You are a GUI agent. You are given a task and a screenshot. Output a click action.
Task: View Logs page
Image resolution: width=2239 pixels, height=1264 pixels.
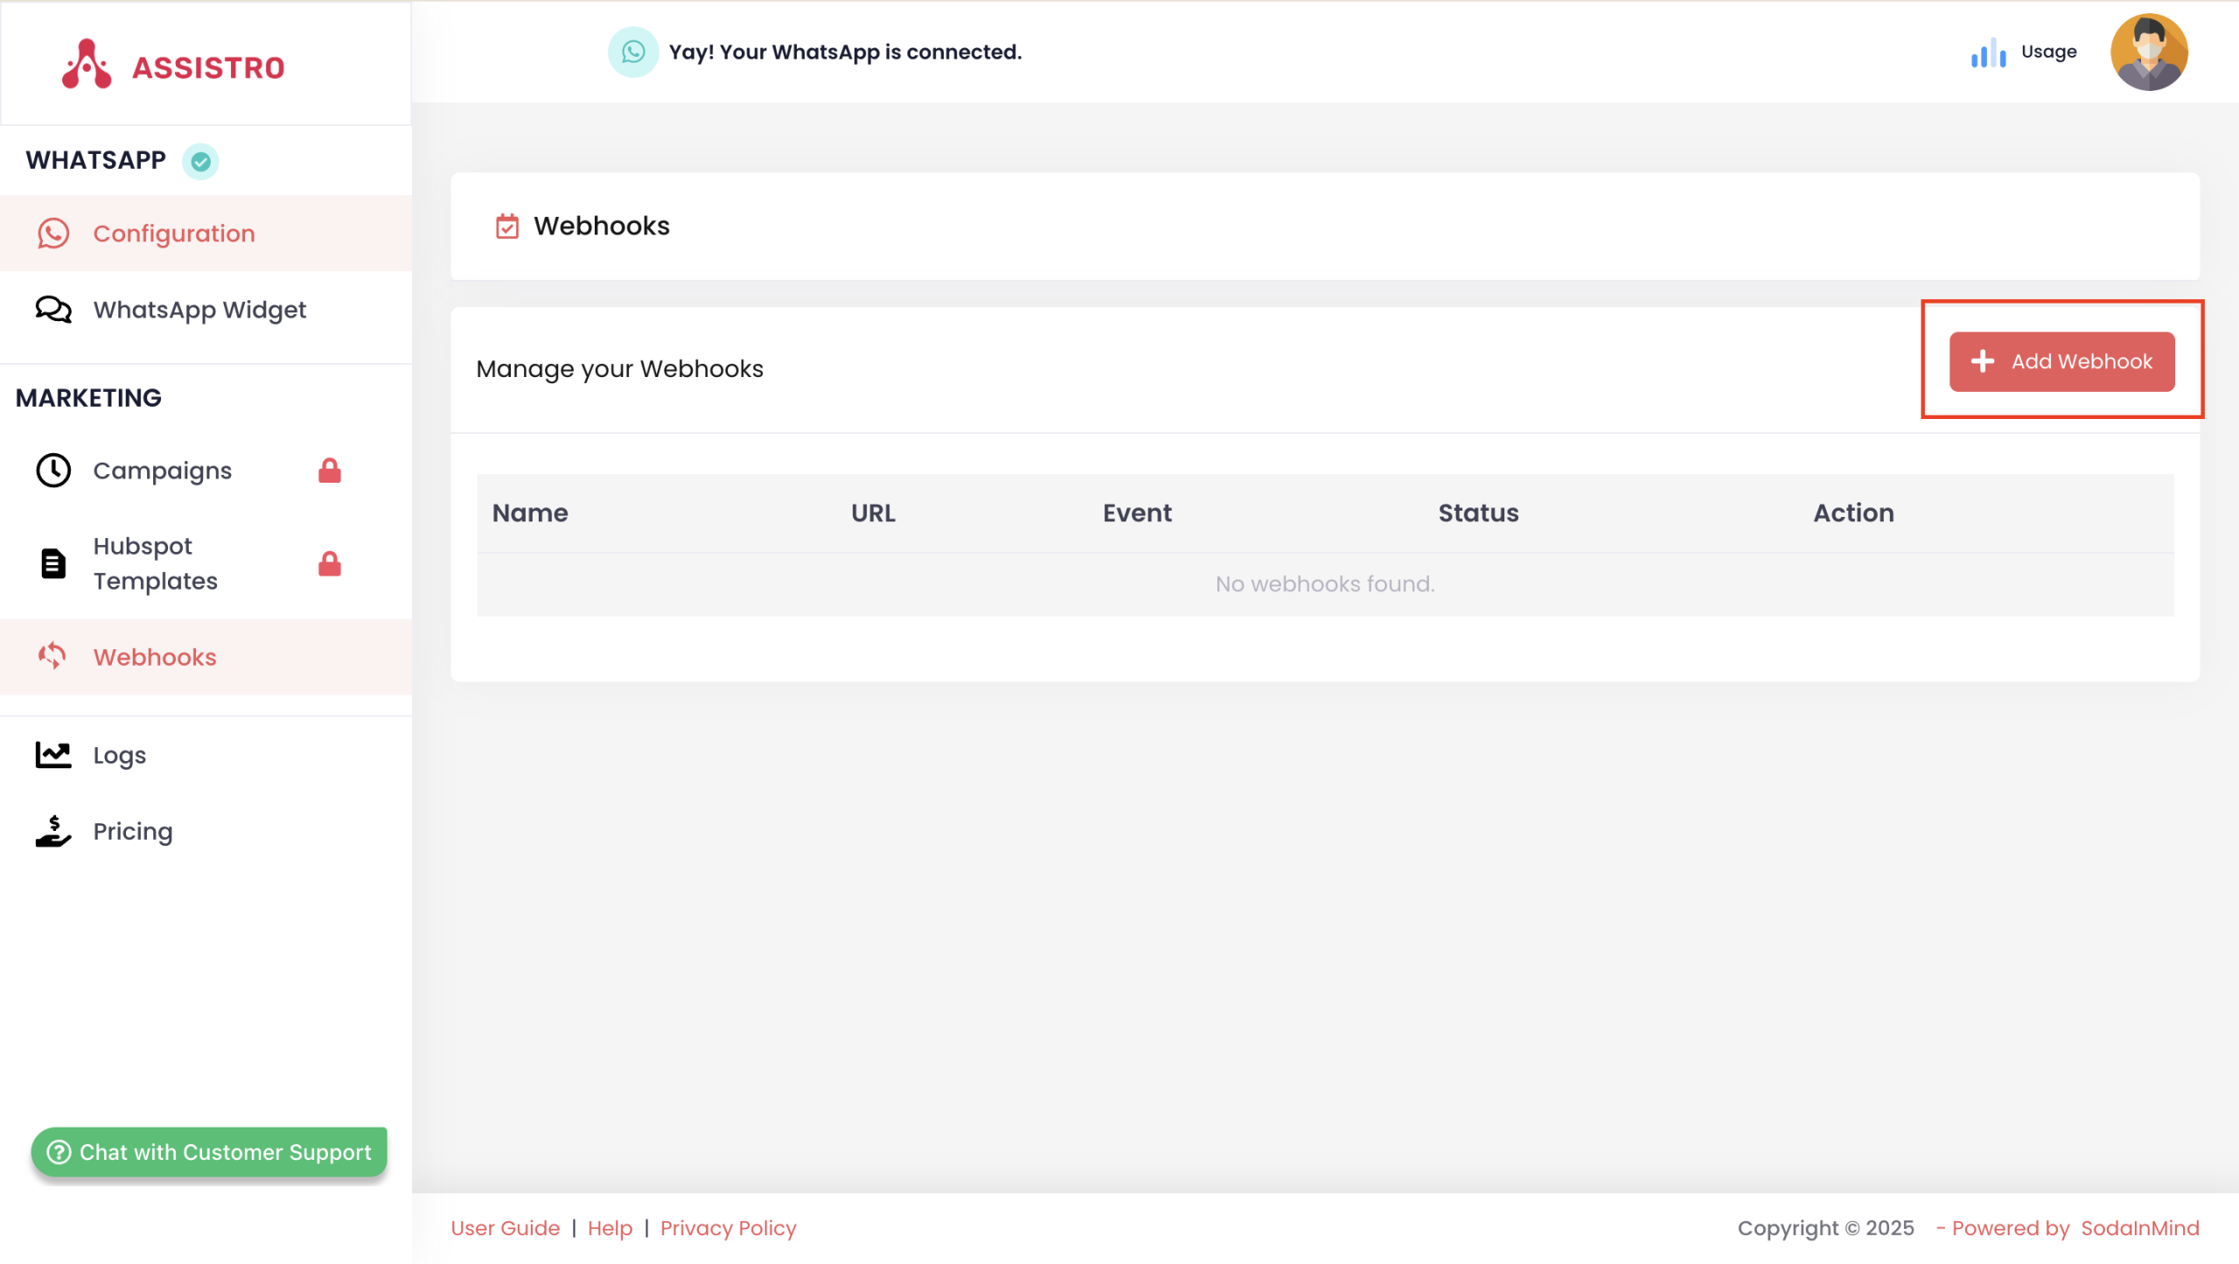[119, 755]
